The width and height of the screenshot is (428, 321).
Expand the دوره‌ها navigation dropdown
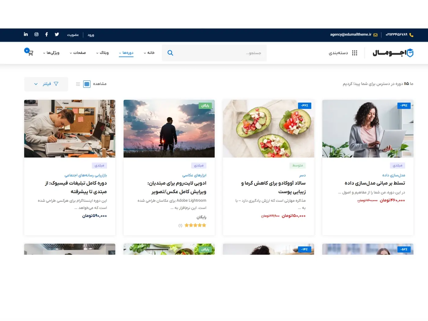click(126, 53)
